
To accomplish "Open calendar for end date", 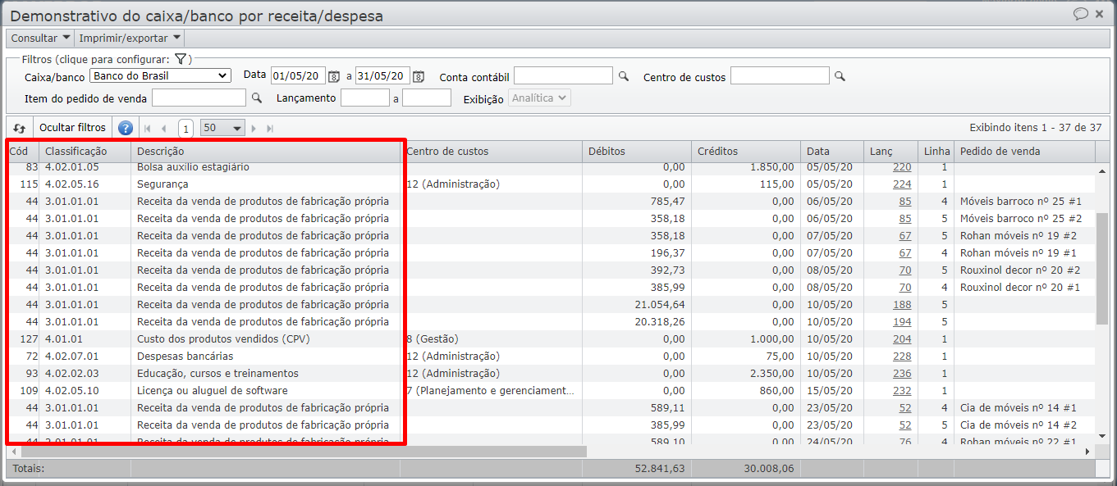I will click(x=419, y=76).
